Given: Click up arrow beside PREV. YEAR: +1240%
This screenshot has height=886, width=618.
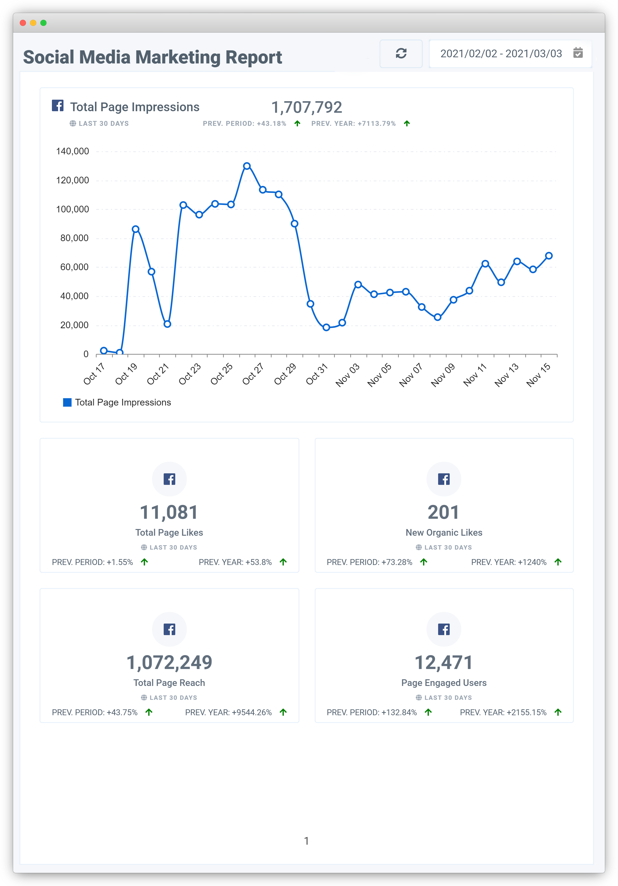Looking at the screenshot, I should (x=558, y=562).
